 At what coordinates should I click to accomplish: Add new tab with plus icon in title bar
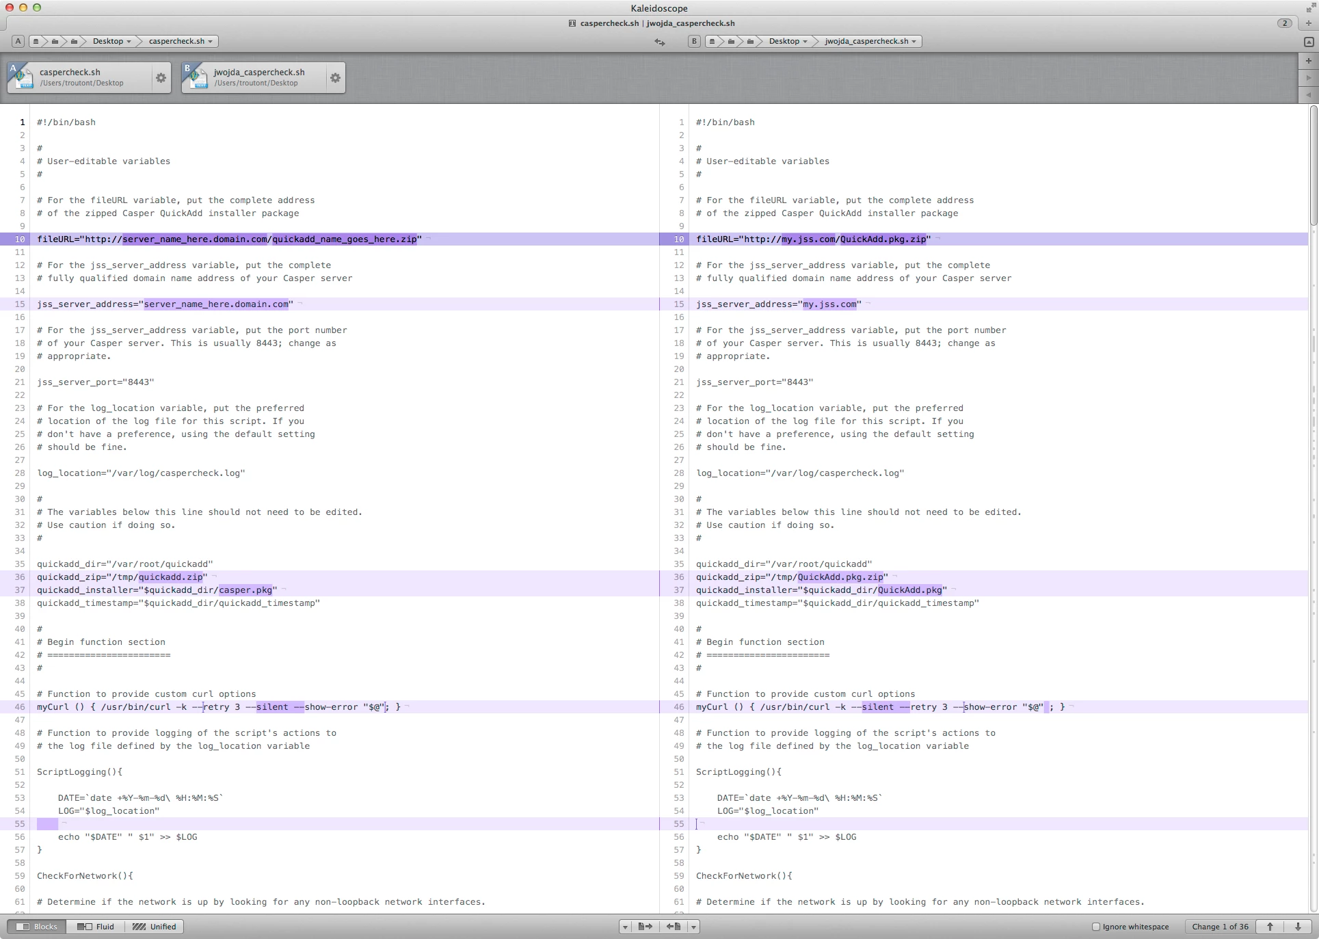point(1308,23)
